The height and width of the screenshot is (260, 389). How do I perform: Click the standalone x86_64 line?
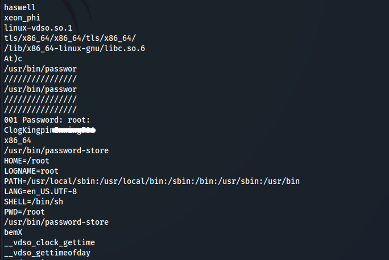18,140
